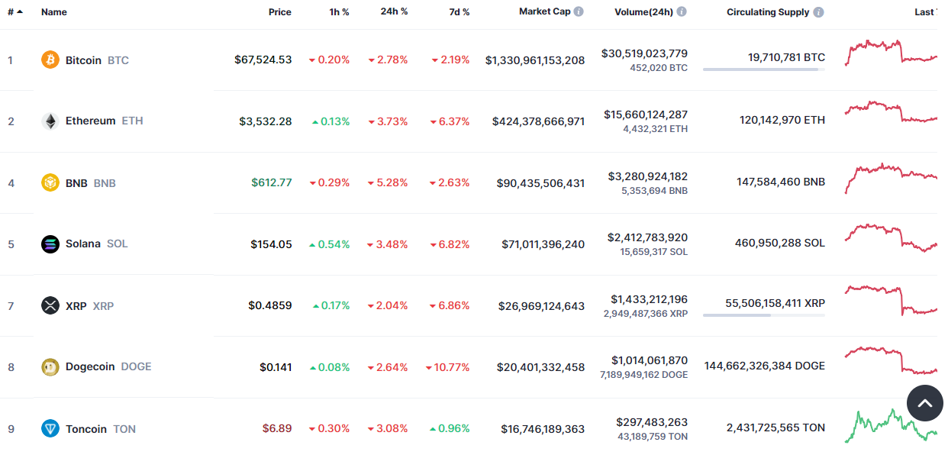This screenshot has height=455, width=948.
Task: Sort table by 7d % column header
Action: [458, 12]
